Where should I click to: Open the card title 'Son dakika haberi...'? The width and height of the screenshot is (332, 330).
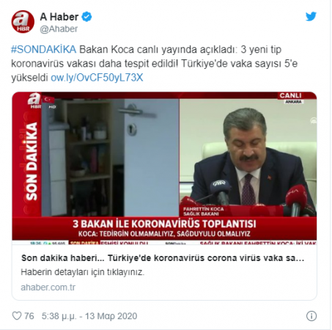(x=163, y=258)
